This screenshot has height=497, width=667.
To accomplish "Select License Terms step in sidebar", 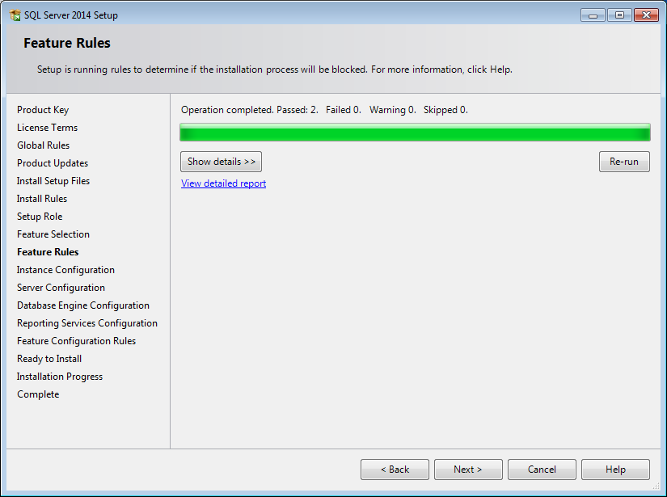I will pyautogui.click(x=47, y=128).
